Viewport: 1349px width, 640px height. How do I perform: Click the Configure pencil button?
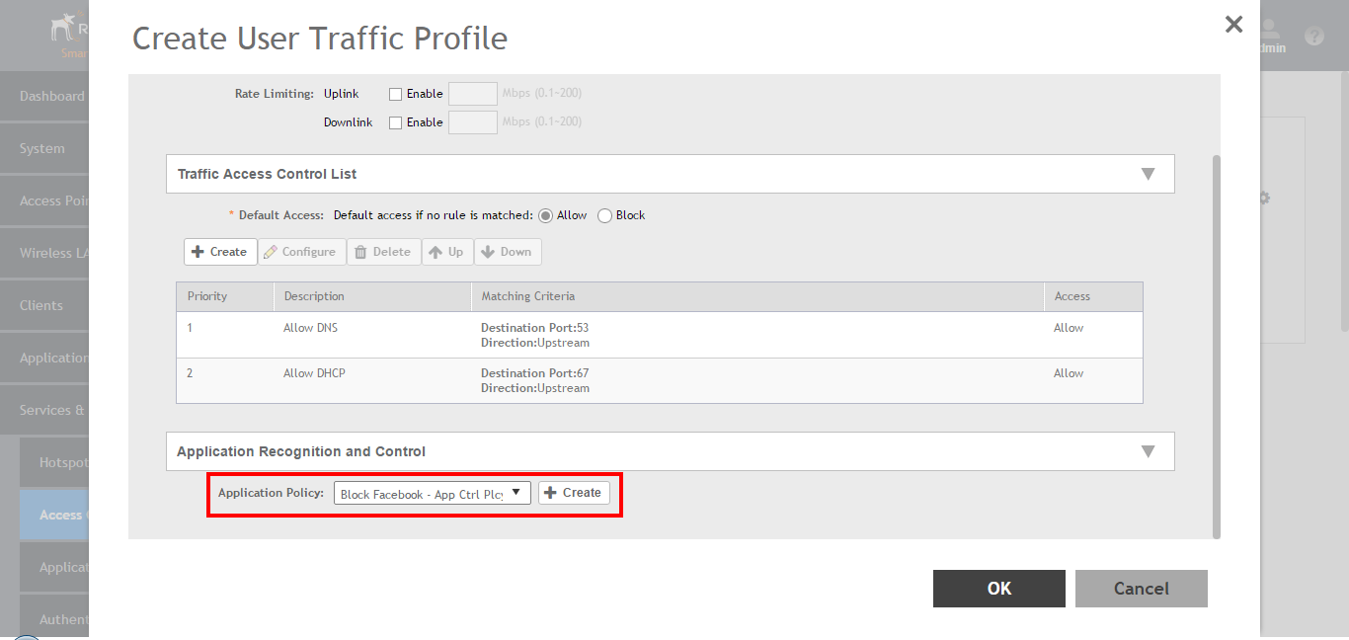[x=301, y=252]
